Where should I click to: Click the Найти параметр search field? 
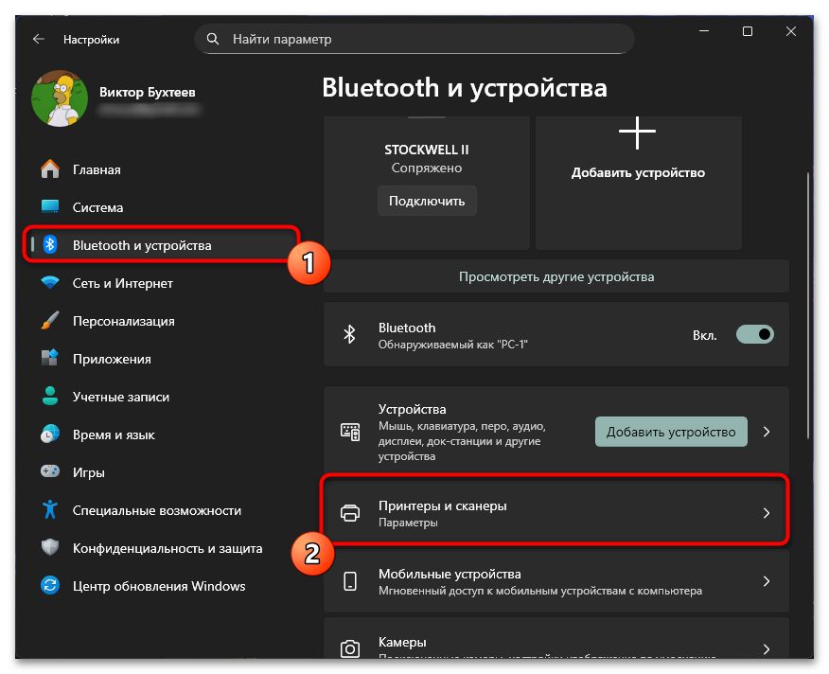pyautogui.click(x=414, y=39)
